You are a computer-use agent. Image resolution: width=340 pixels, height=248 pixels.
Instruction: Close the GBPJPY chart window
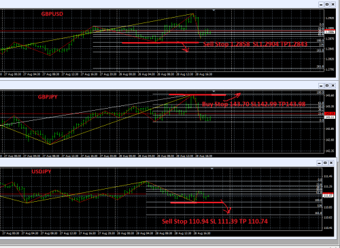[x=333, y=86]
